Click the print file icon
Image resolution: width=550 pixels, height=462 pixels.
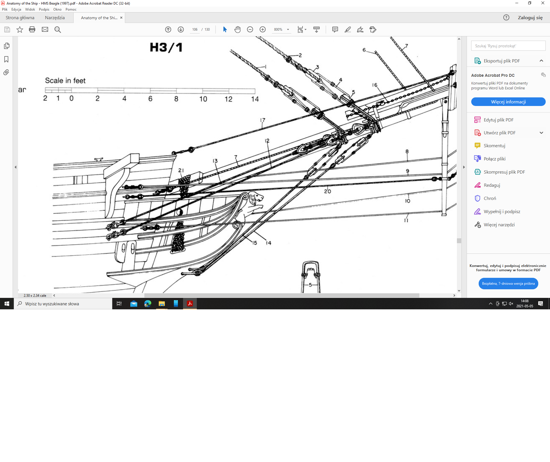click(x=32, y=30)
